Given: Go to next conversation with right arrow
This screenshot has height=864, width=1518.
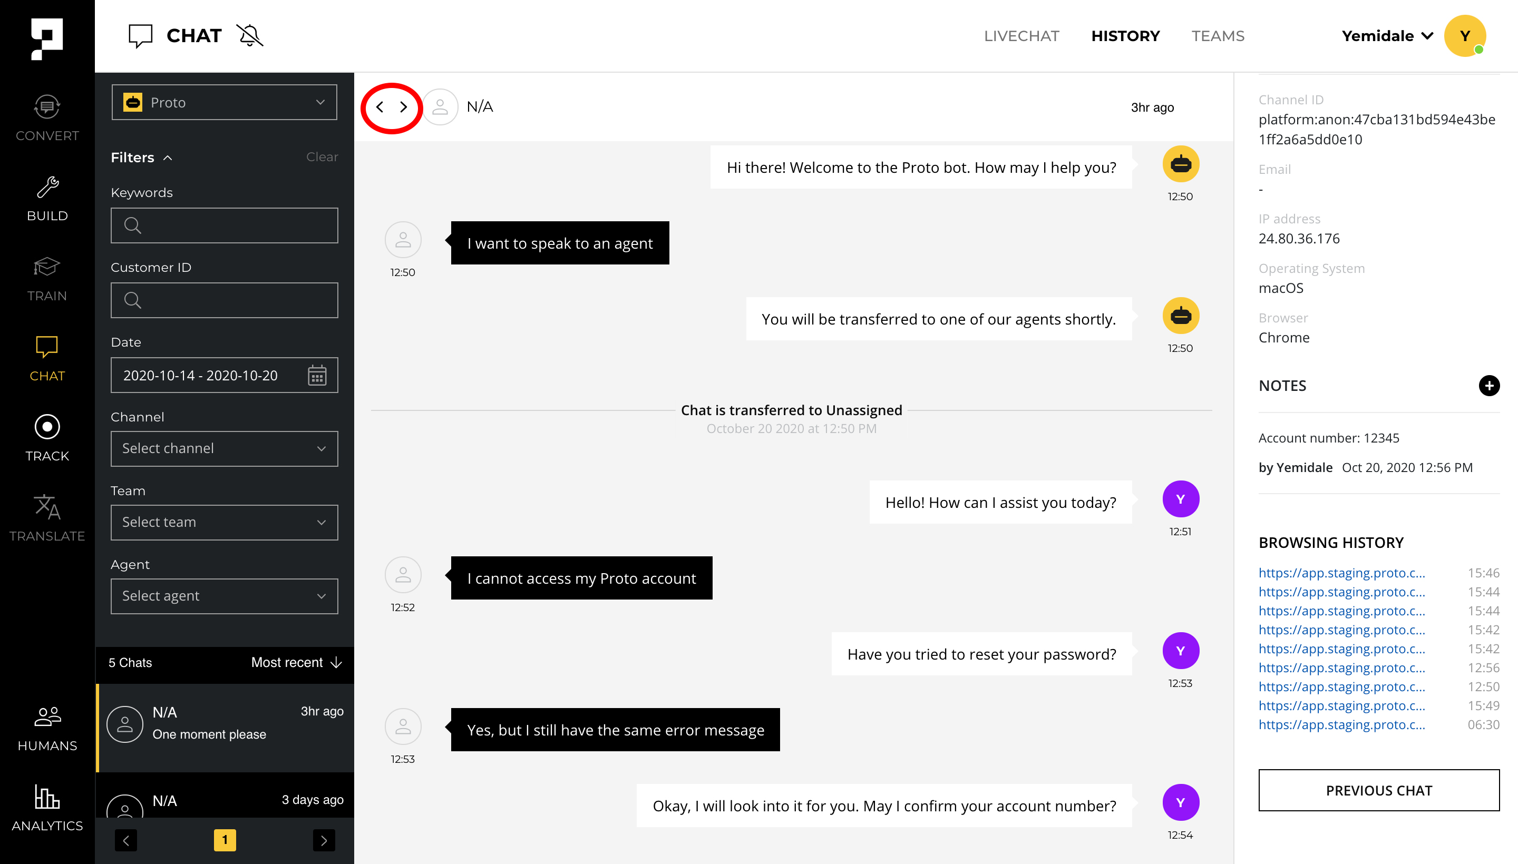Looking at the screenshot, I should coord(404,107).
